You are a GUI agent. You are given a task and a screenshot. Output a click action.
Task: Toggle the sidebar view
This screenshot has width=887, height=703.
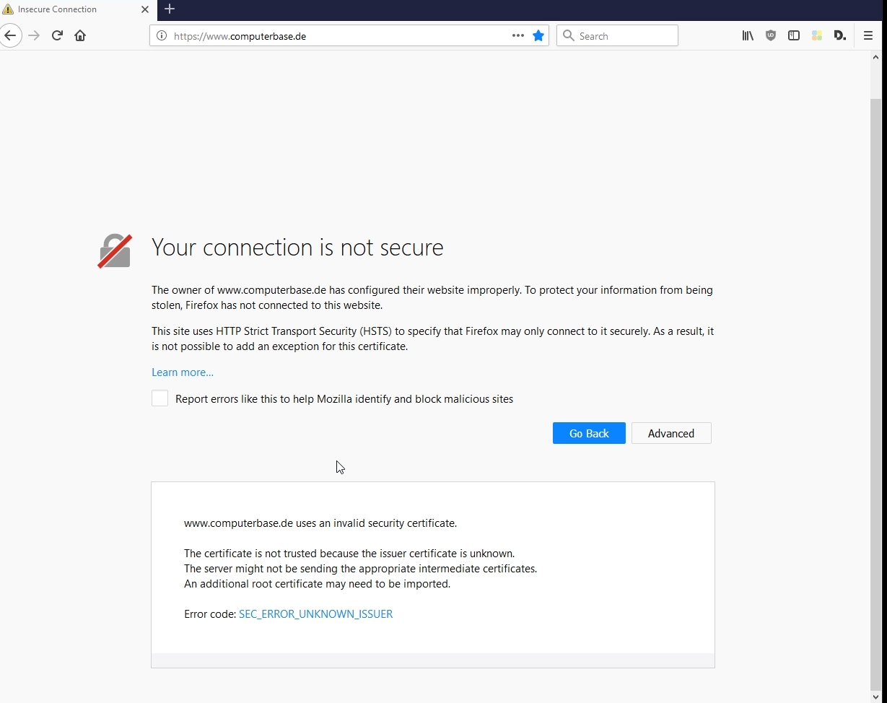pyautogui.click(x=794, y=35)
